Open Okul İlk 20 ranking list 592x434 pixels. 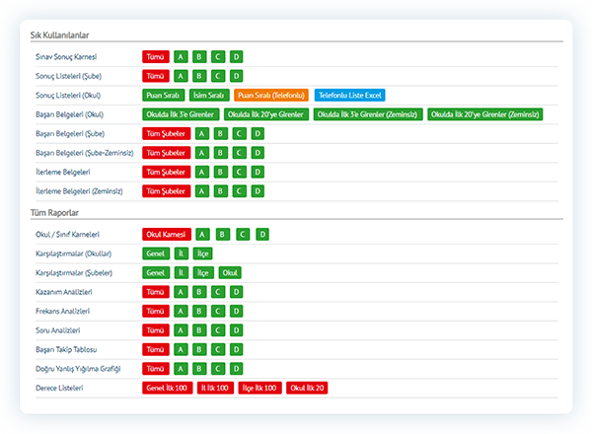[306, 388]
